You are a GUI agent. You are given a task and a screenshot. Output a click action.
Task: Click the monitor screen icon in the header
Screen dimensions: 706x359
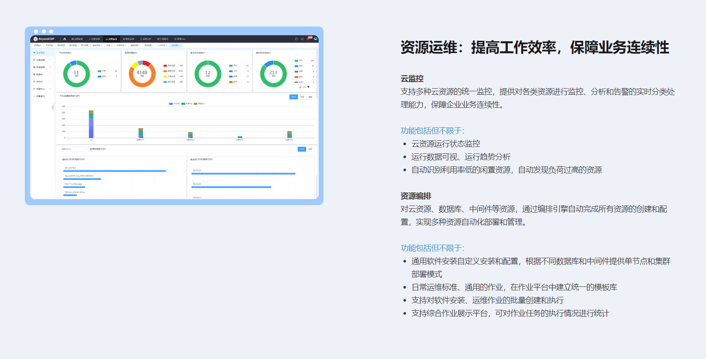302,39
